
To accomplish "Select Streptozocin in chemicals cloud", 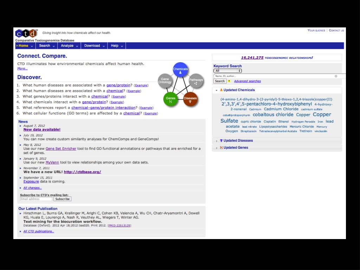I will 249,131.
